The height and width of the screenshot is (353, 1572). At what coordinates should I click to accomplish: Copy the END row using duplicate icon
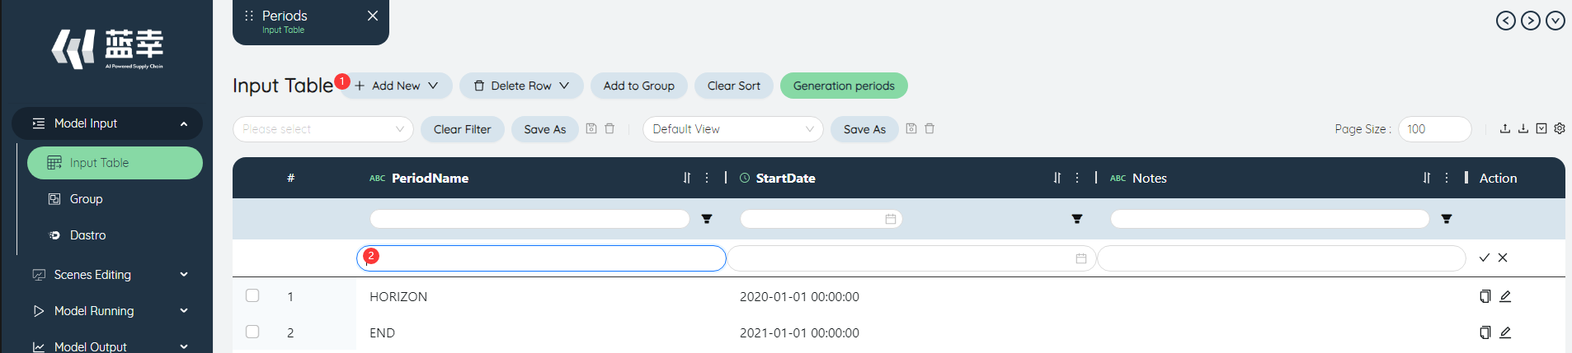point(1485,332)
